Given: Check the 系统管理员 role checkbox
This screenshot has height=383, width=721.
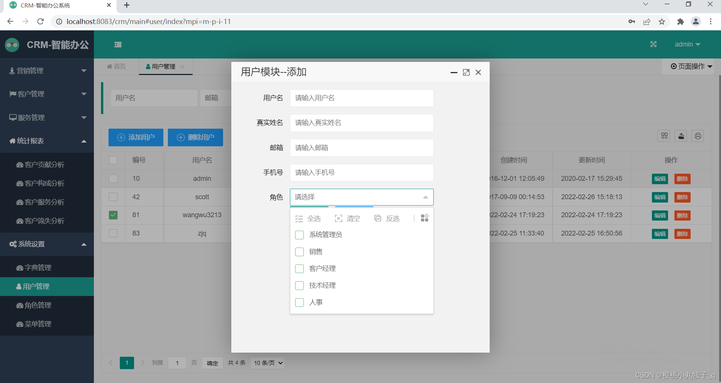Looking at the screenshot, I should (x=299, y=235).
